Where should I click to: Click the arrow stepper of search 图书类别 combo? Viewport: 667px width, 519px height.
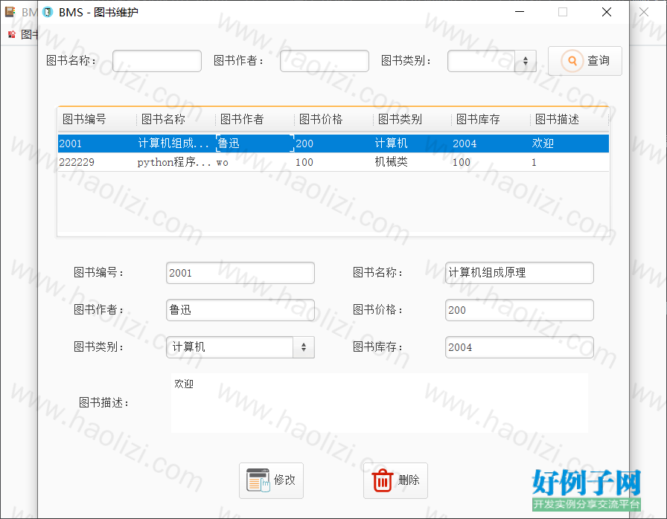(526, 61)
